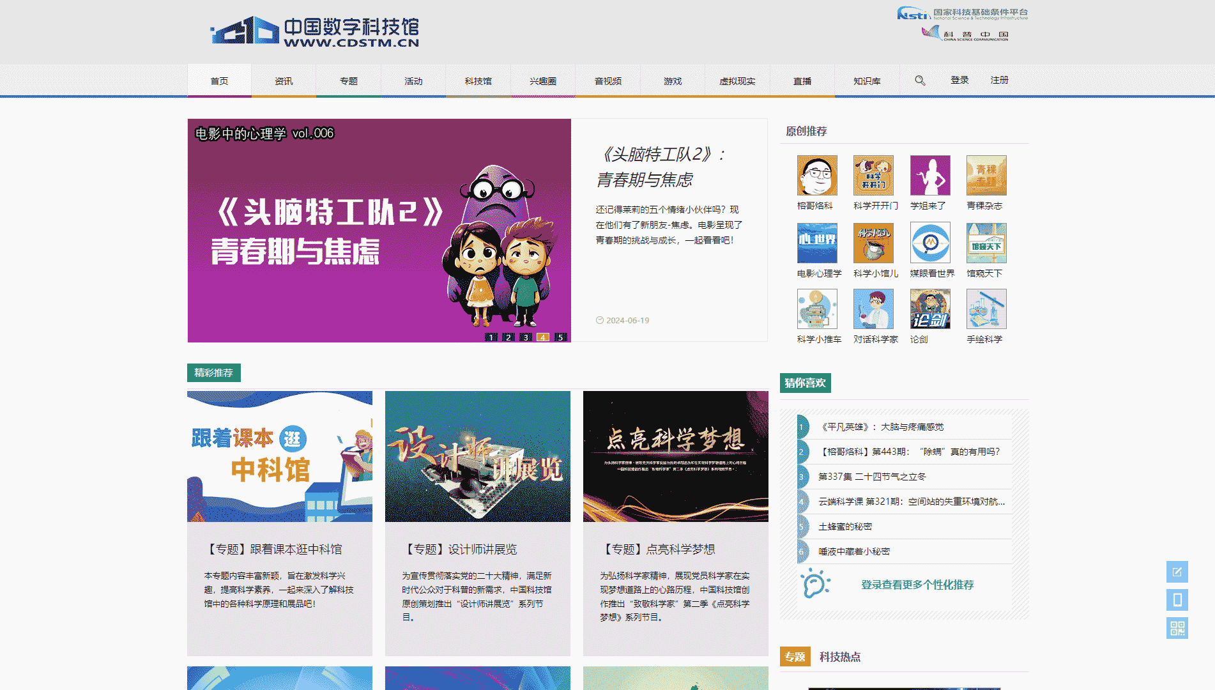Open the 科技馆 nav tab
The width and height of the screenshot is (1215, 690).
click(478, 81)
